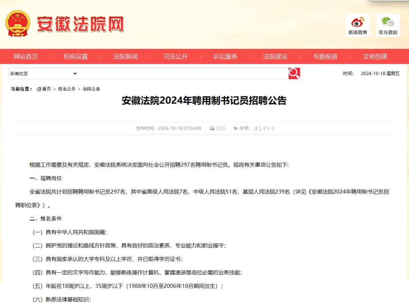Open the 诉讼服务 menu
This screenshot has width=409, height=306.
tap(225, 57)
